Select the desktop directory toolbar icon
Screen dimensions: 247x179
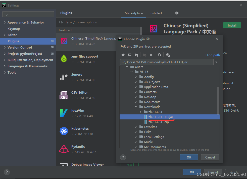tap(130, 55)
